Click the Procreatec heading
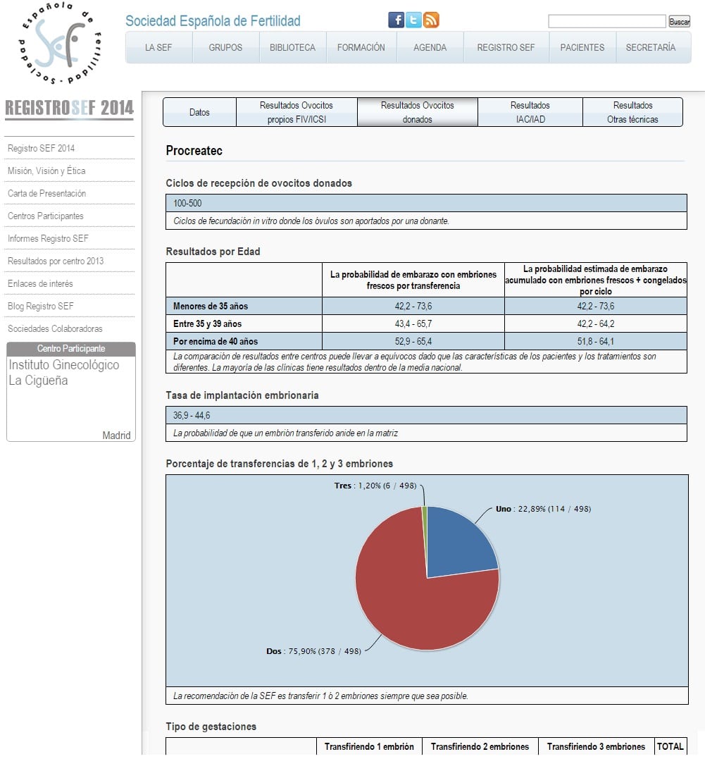The width and height of the screenshot is (705, 759). [x=194, y=151]
